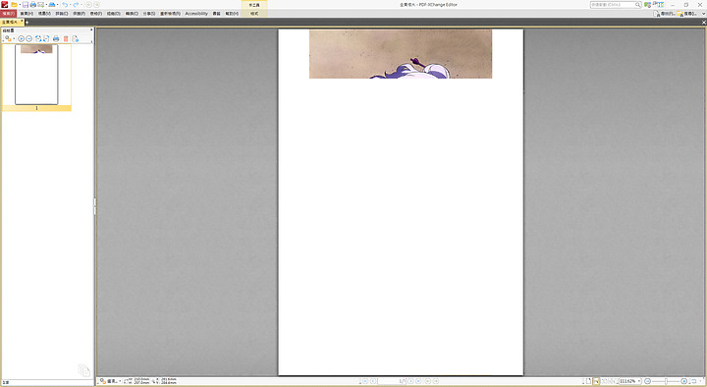Close the thumbnails panel with its X
Viewport: 707px width, 387px height.
pos(91,29)
